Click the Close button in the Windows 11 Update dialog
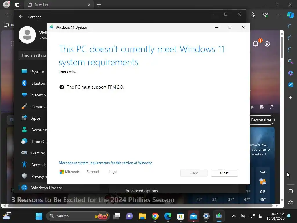 tap(224, 173)
